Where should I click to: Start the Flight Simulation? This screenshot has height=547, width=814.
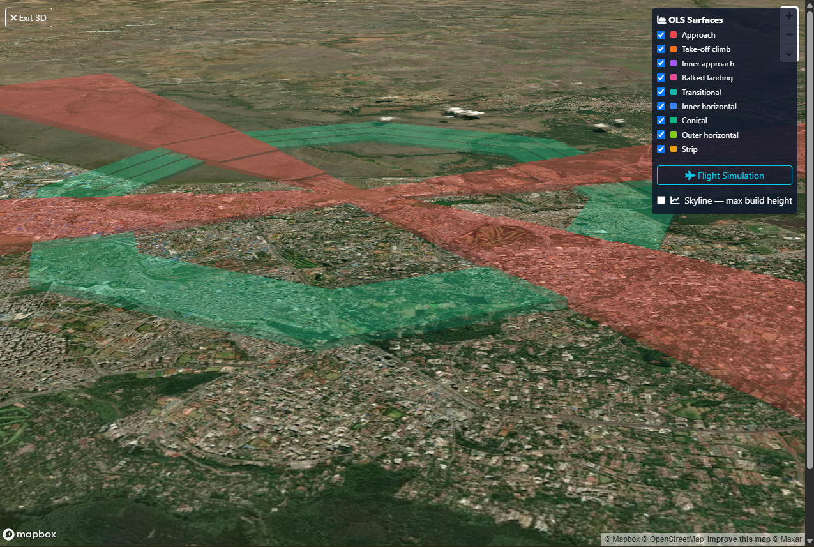click(x=725, y=176)
